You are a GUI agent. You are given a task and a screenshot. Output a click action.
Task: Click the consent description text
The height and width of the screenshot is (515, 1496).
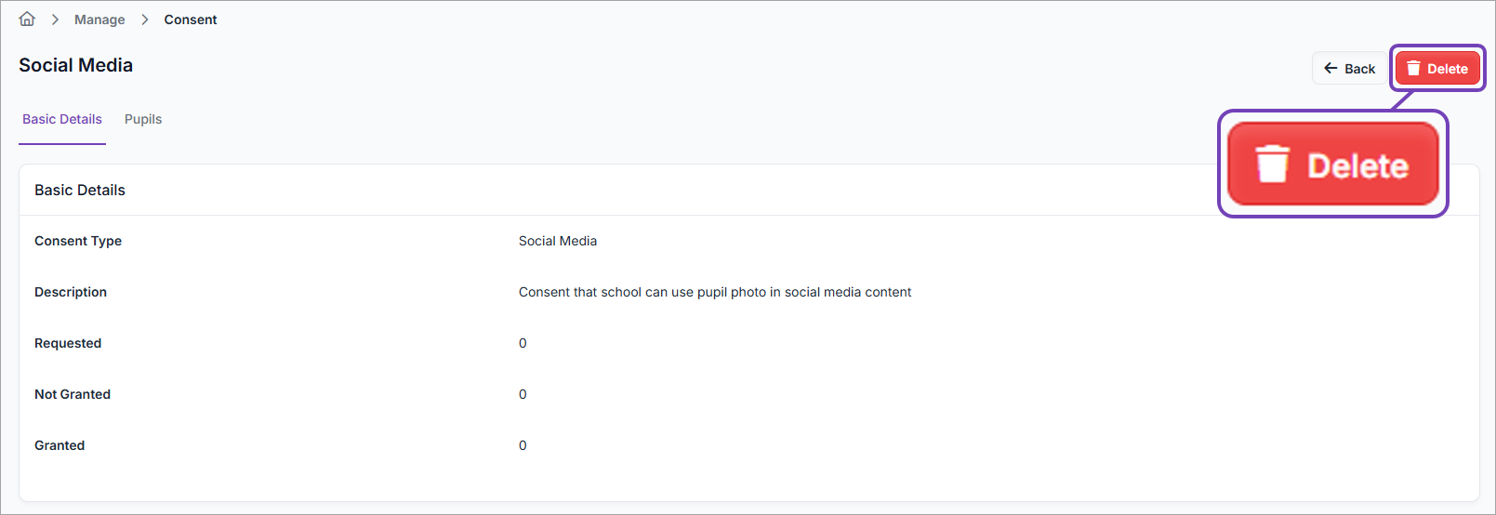point(714,292)
